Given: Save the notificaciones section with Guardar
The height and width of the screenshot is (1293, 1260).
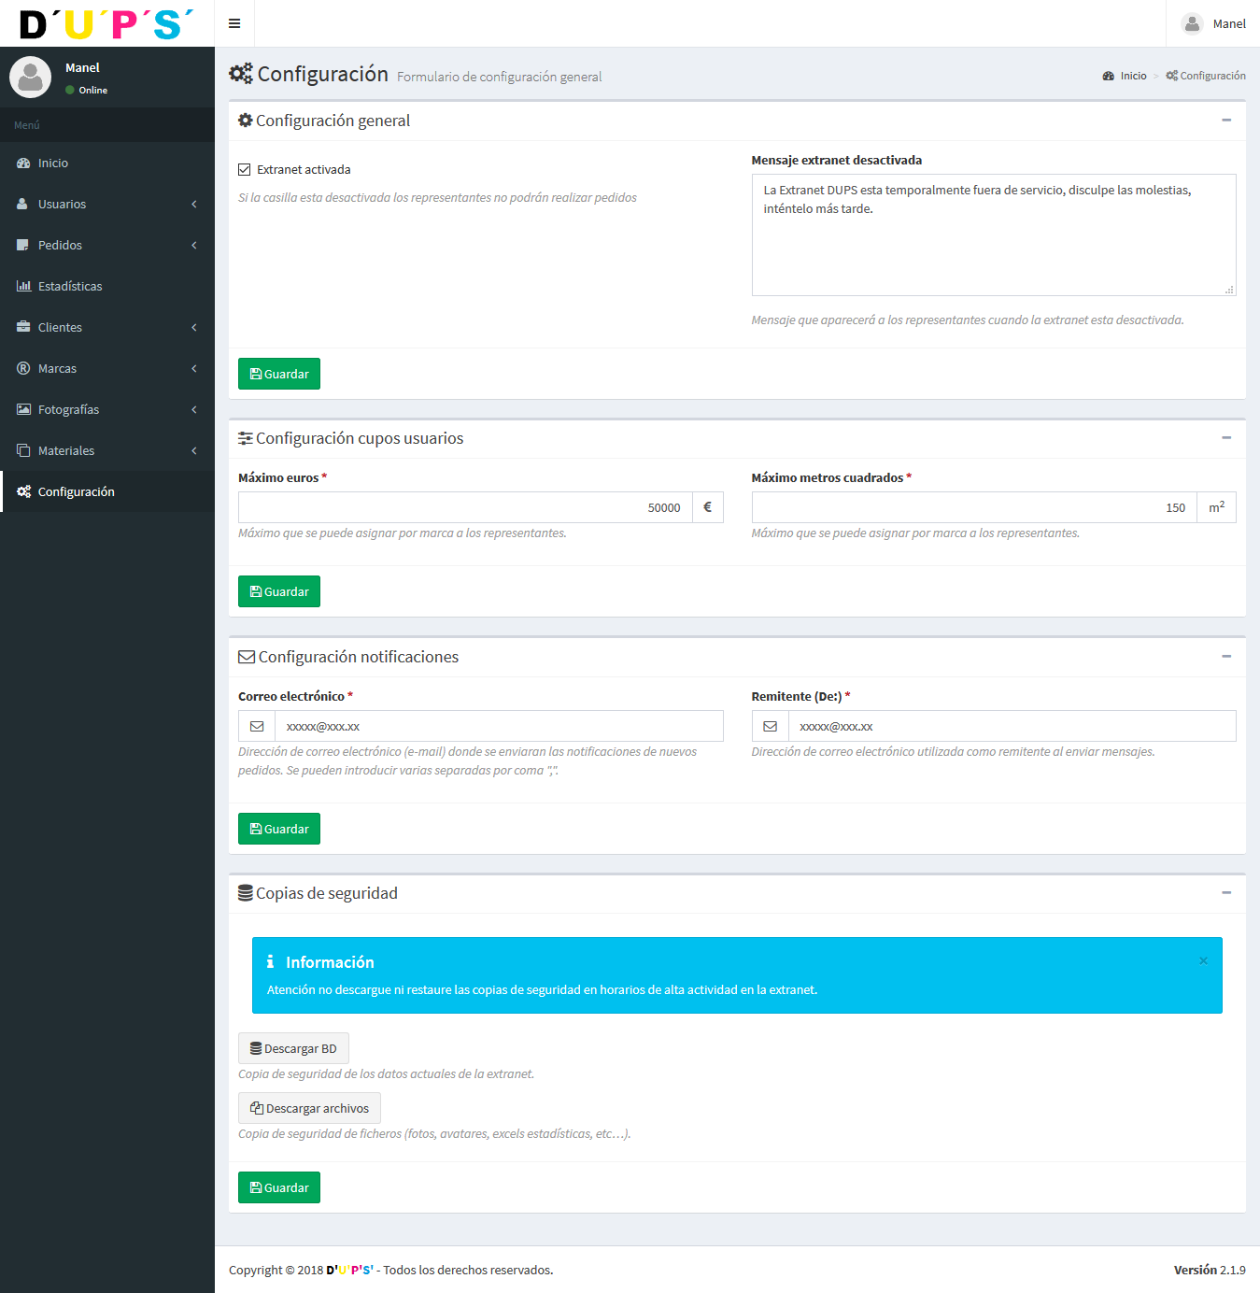Looking at the screenshot, I should click(279, 829).
